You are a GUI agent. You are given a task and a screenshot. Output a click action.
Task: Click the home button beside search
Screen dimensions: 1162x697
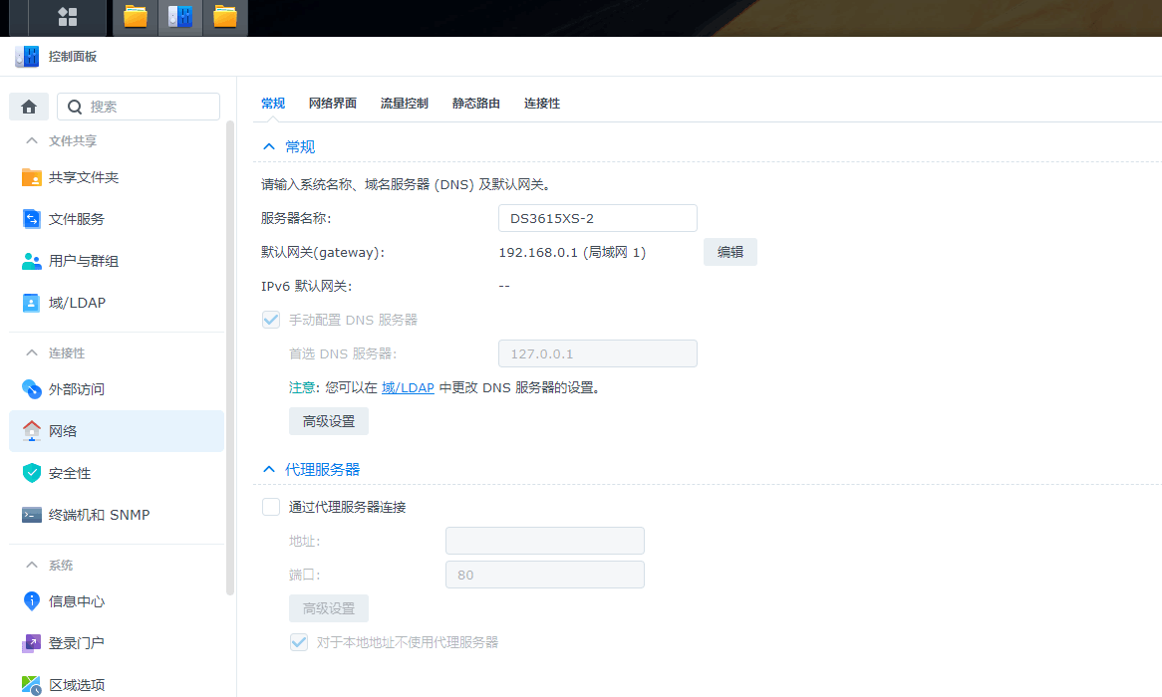click(x=29, y=107)
